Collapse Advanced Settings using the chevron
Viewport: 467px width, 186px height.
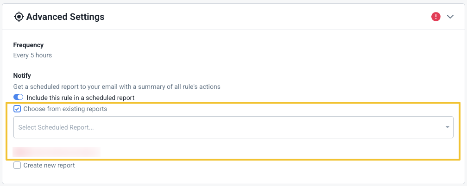tap(450, 17)
